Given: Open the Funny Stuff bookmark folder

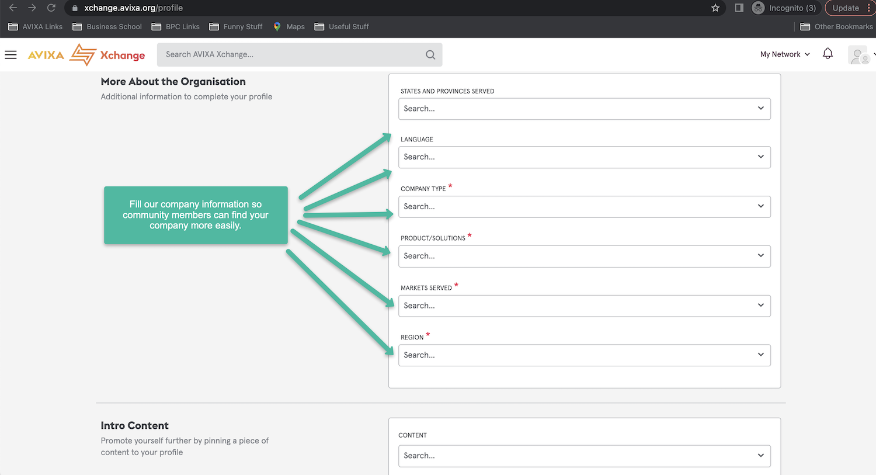Looking at the screenshot, I should 236,26.
